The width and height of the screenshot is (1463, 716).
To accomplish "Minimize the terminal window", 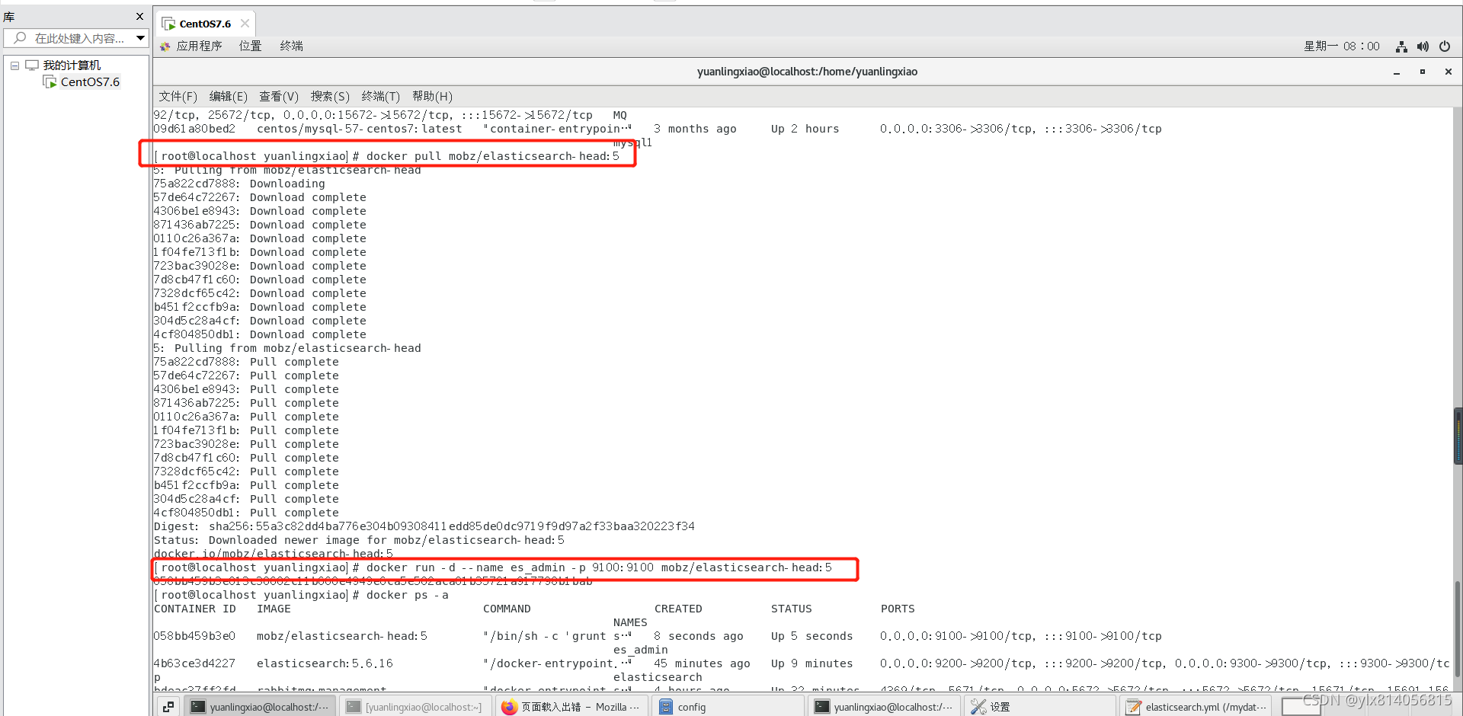I will [x=1397, y=72].
